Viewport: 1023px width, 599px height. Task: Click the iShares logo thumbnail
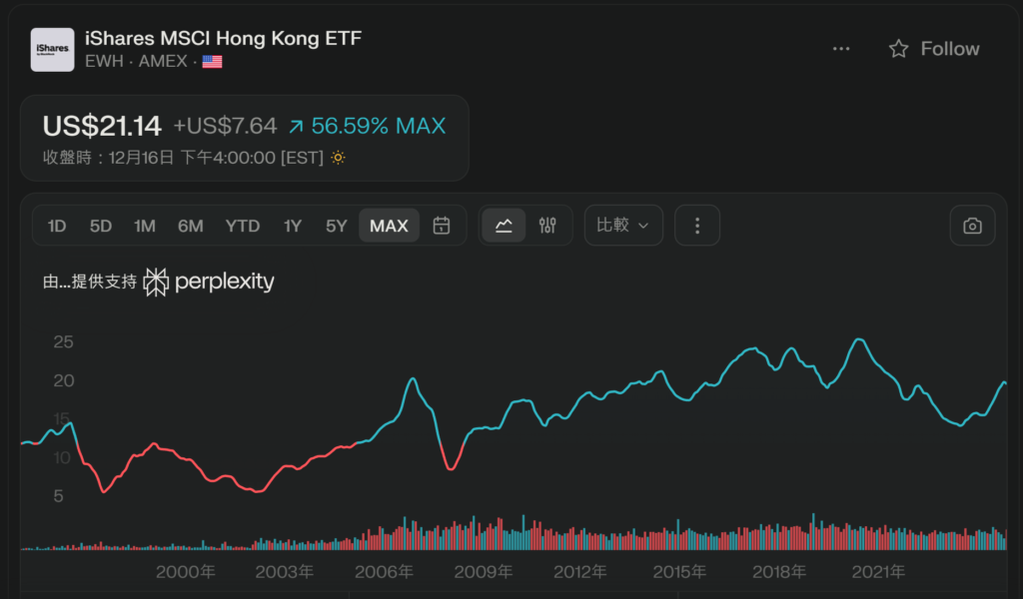point(52,49)
